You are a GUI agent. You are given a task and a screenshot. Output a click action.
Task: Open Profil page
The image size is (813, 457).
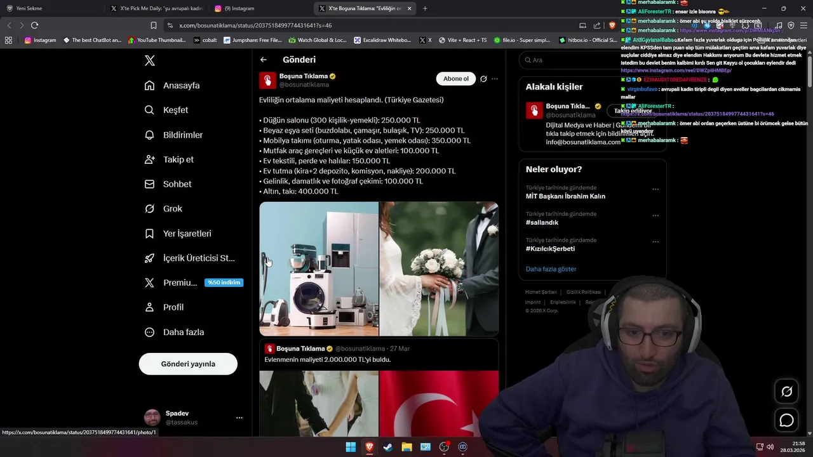click(x=164, y=307)
